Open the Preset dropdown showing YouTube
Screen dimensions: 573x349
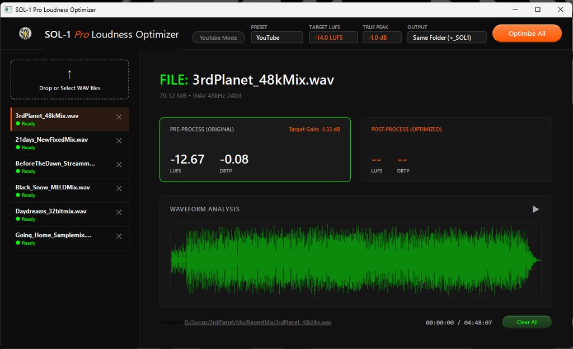click(x=277, y=36)
